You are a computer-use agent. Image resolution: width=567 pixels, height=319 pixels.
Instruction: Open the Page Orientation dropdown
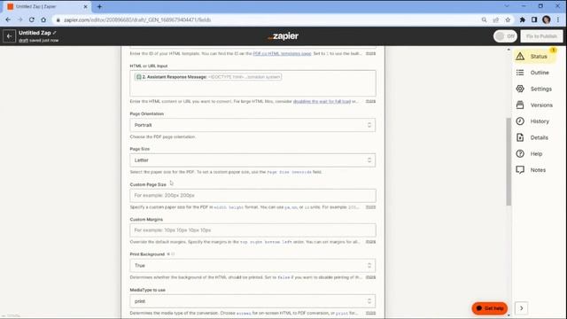click(252, 125)
